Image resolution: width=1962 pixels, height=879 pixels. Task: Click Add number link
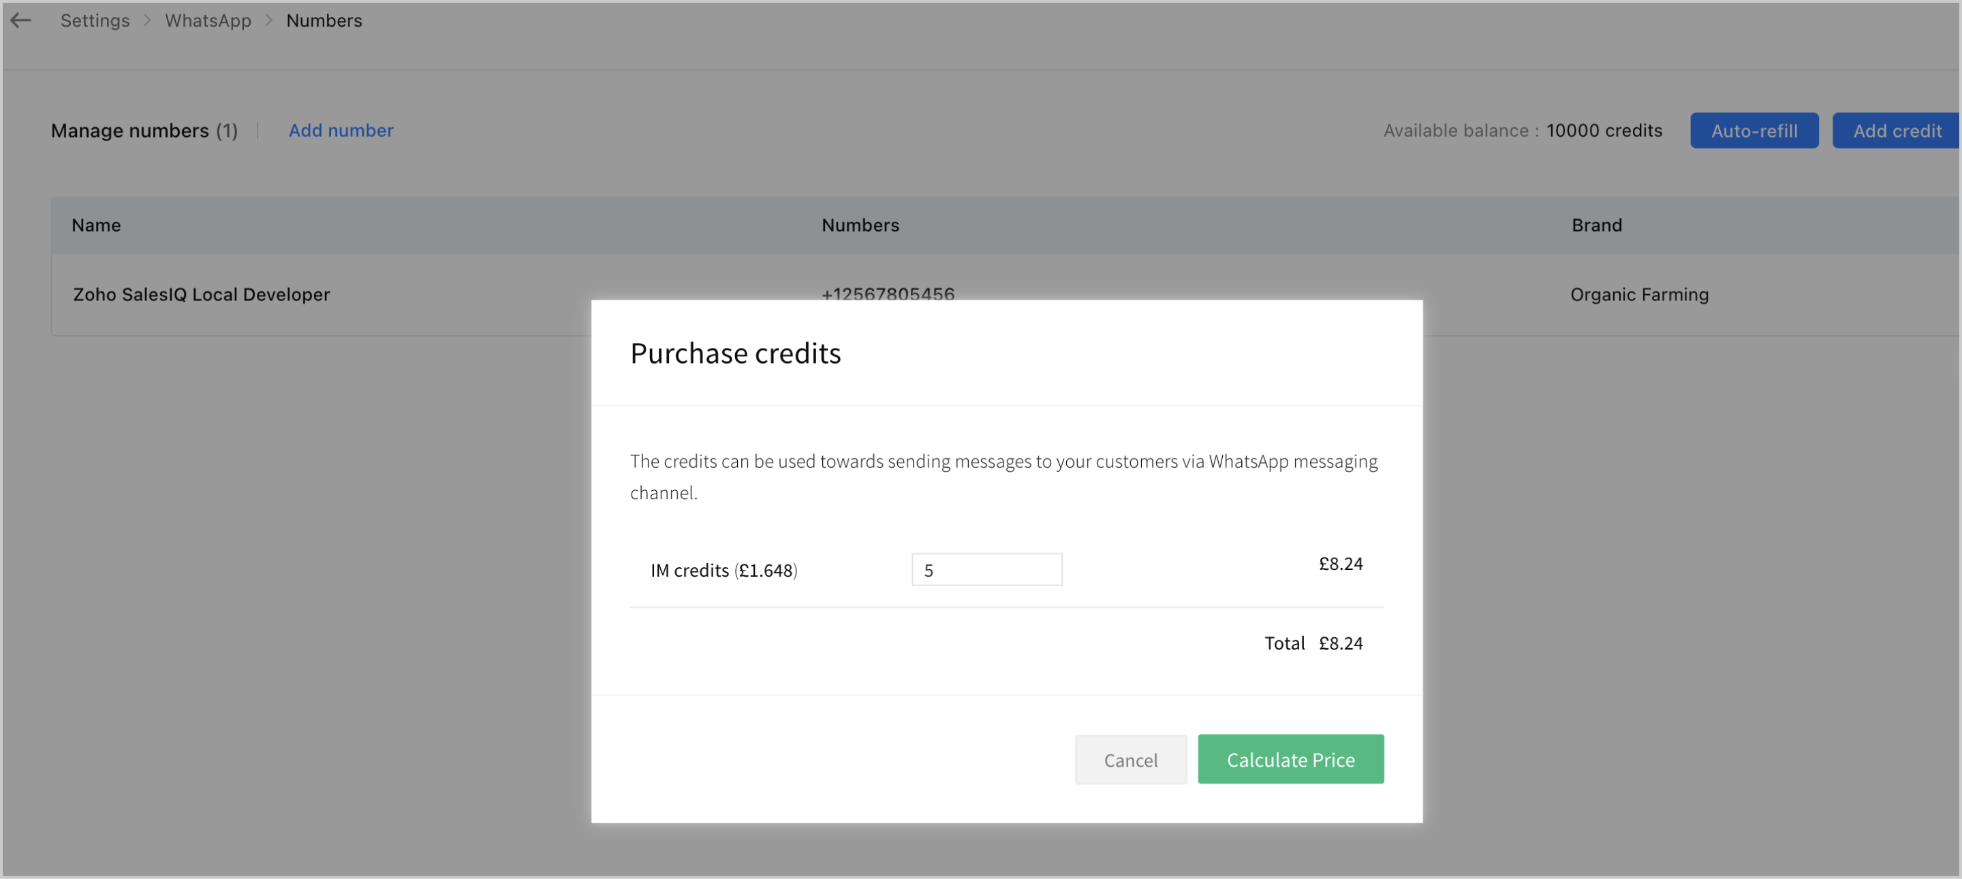pos(341,130)
